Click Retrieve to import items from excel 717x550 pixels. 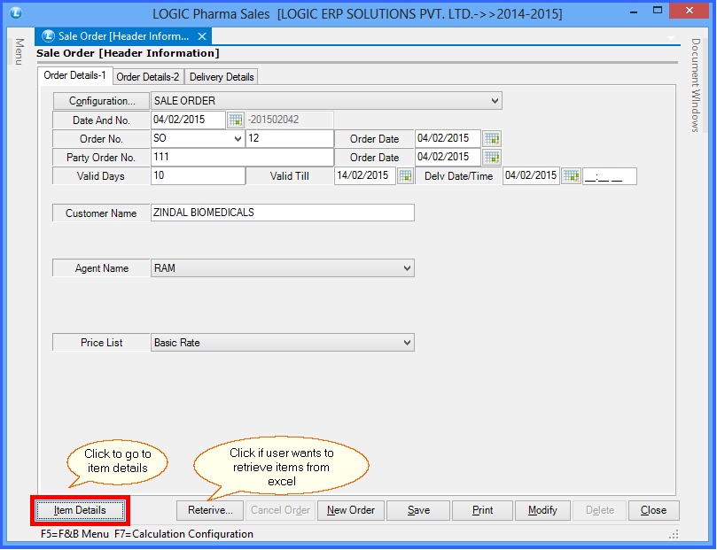tap(209, 510)
